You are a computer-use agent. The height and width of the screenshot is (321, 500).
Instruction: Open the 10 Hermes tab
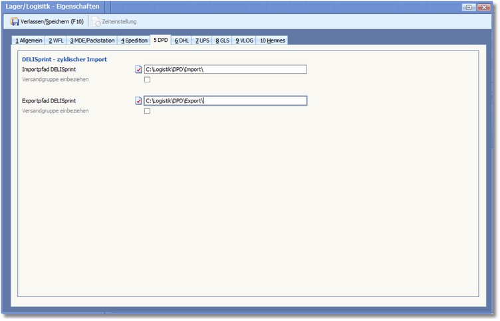273,41
